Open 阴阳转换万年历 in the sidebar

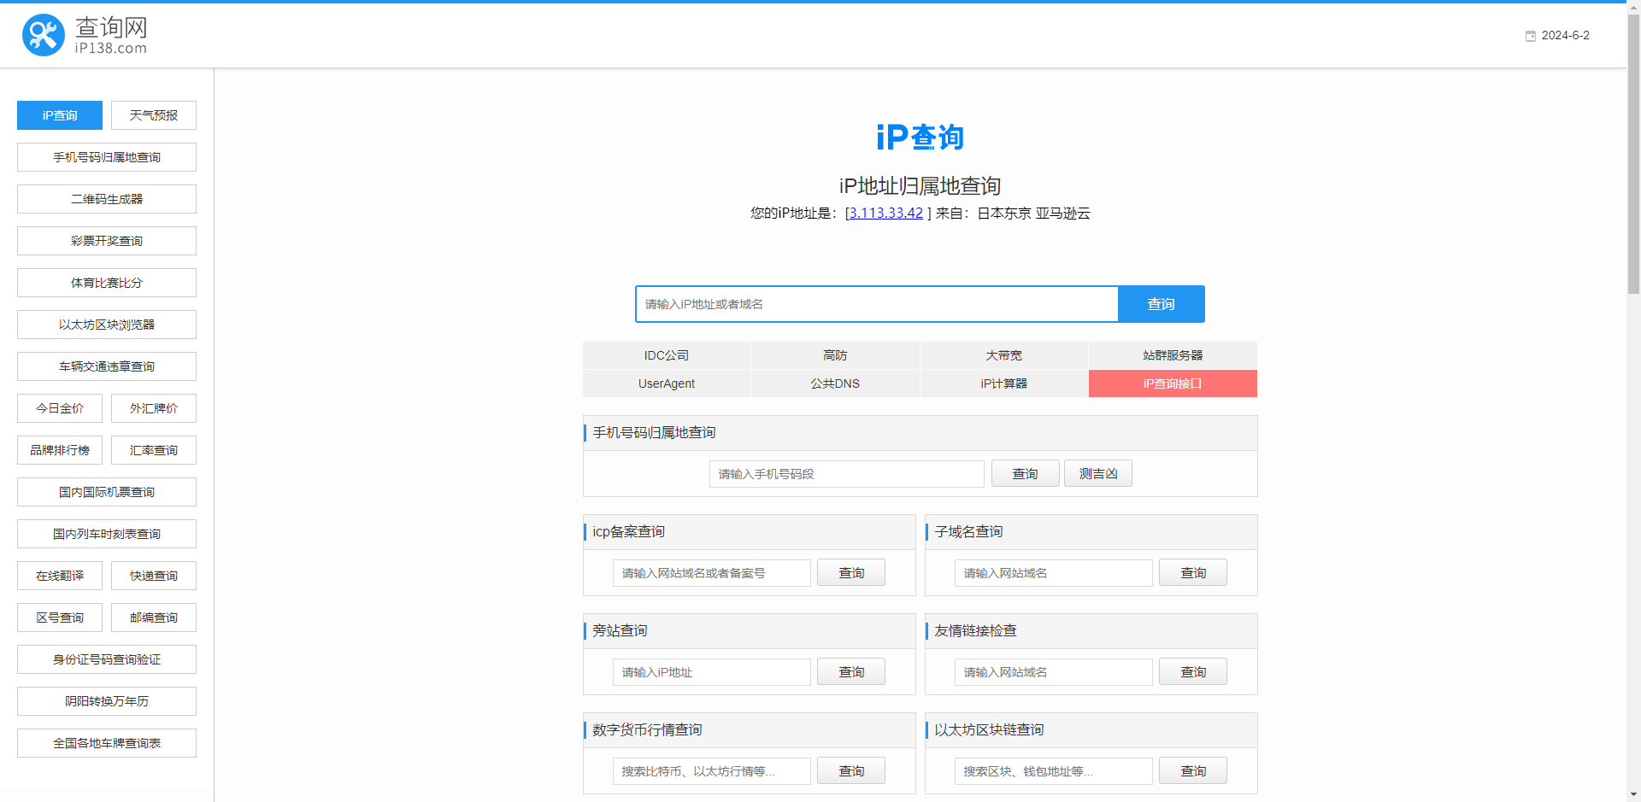(107, 701)
